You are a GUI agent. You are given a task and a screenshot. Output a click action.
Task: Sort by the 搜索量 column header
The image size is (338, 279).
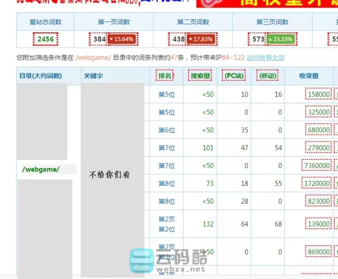[x=201, y=76]
